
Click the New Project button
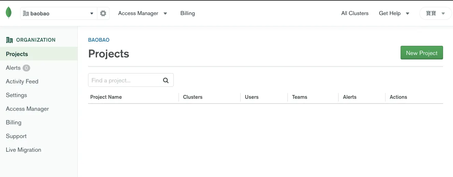tap(422, 53)
